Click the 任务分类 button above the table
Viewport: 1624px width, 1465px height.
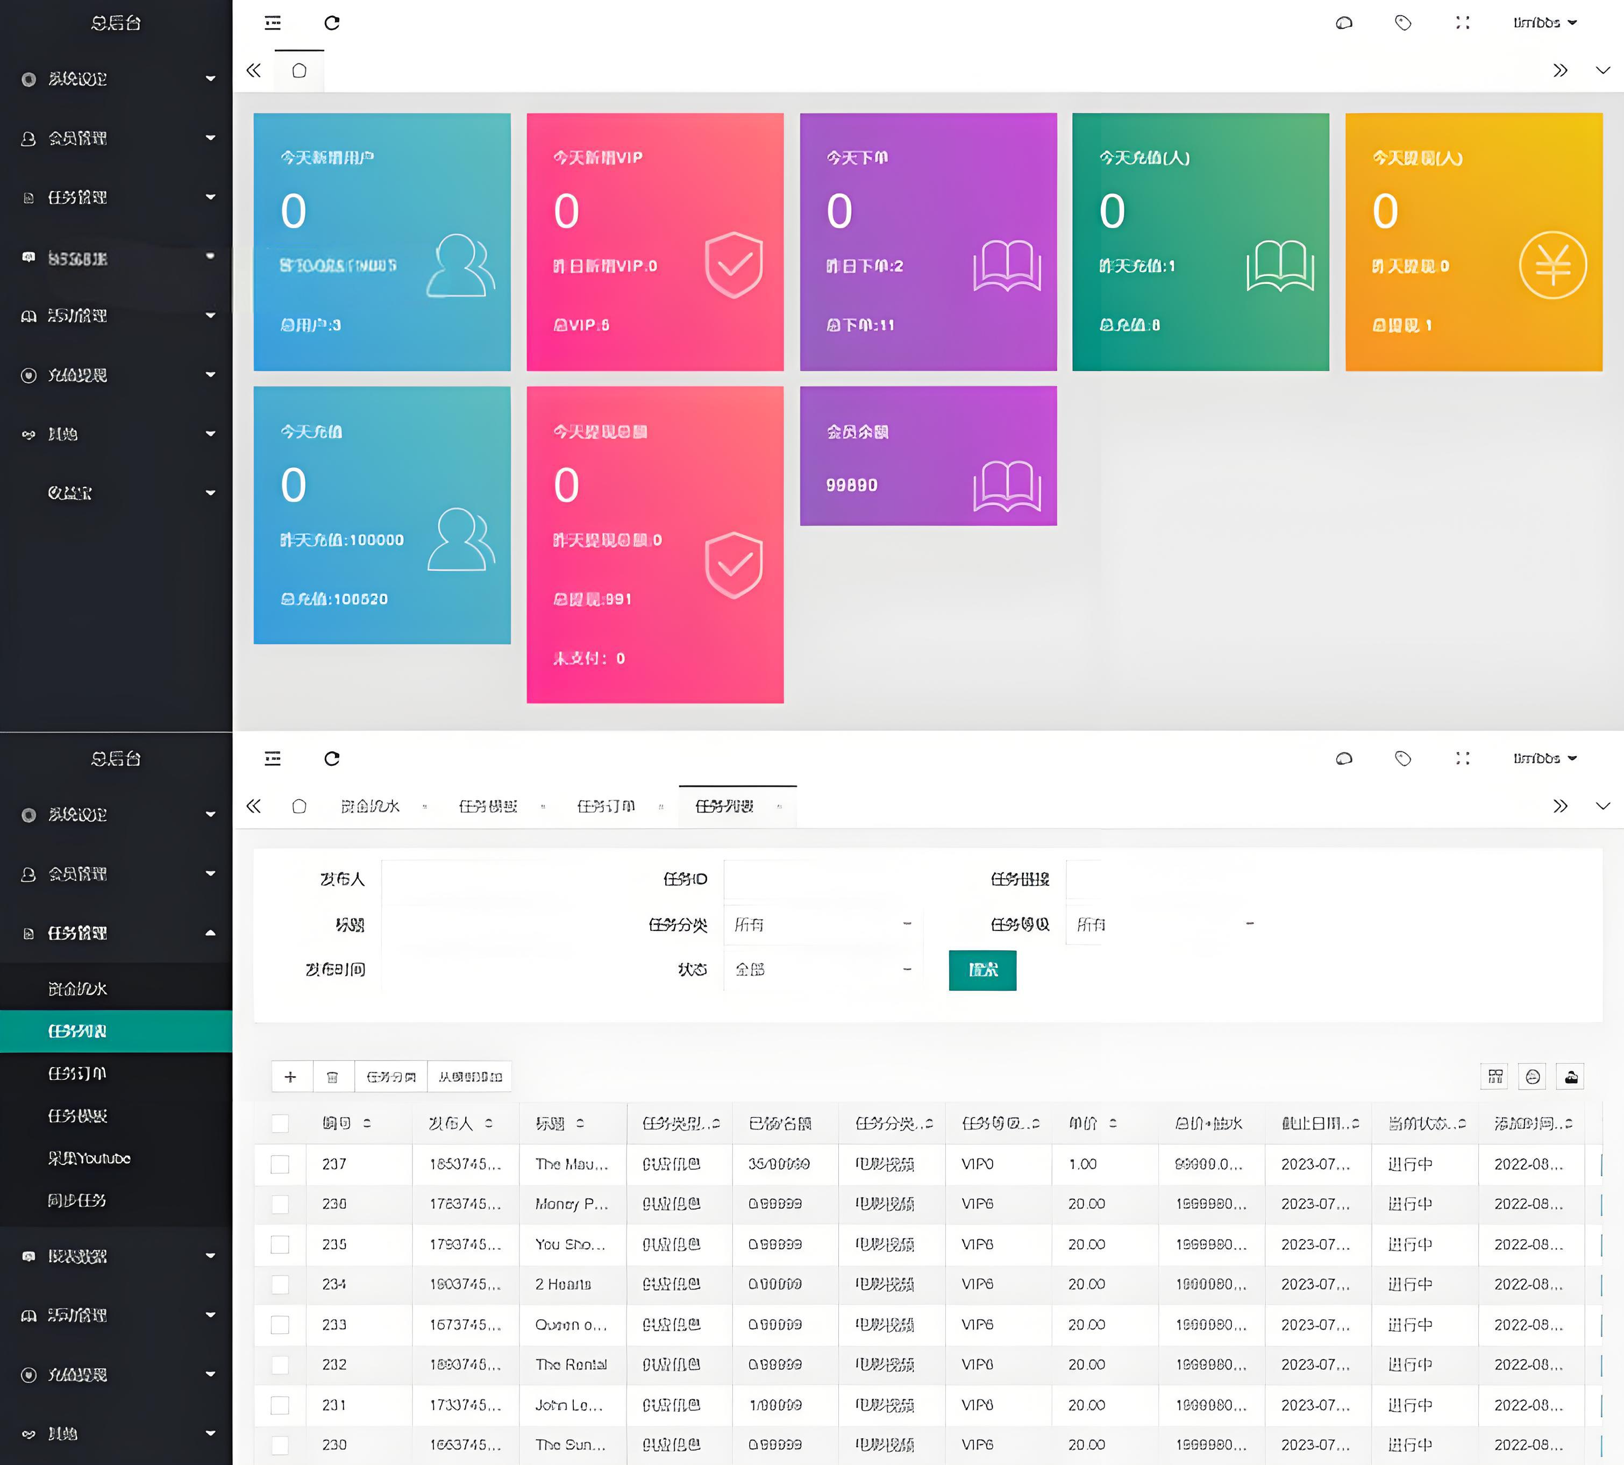391,1077
